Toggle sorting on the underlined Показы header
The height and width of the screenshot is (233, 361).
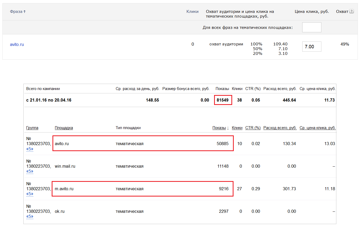pos(219,128)
